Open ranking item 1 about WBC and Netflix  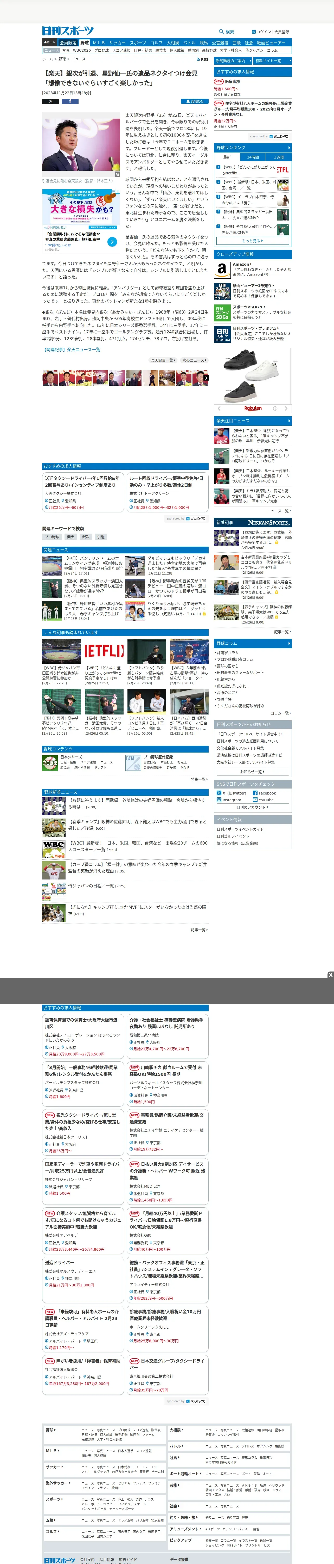pyautogui.click(x=248, y=170)
